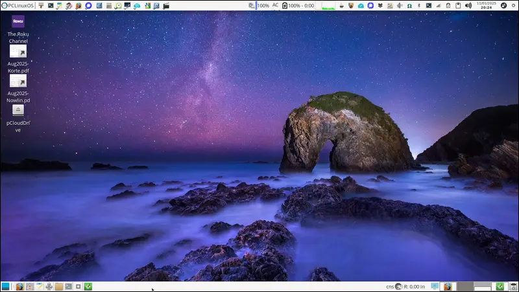Open the user account icon

(x=503, y=6)
